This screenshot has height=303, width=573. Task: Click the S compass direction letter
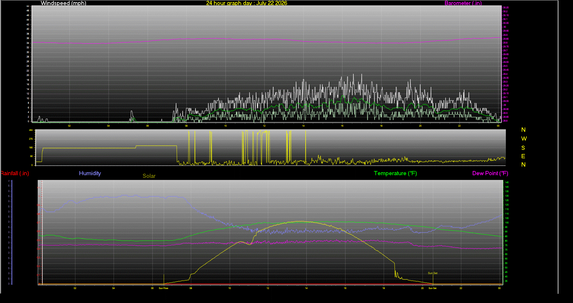pos(523,148)
